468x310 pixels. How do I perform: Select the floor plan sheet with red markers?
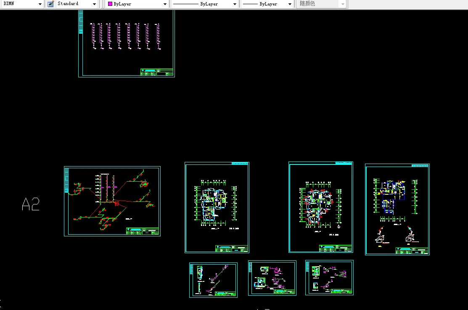click(x=321, y=207)
